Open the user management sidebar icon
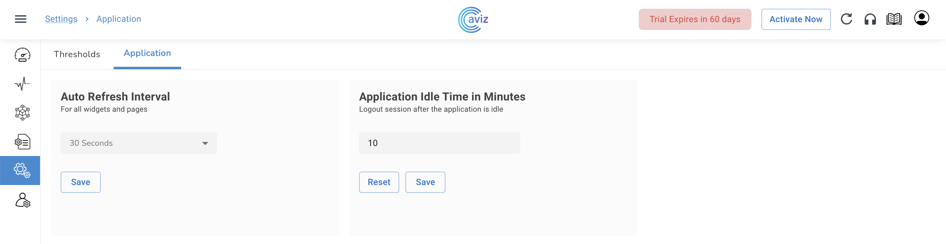 pyautogui.click(x=23, y=200)
